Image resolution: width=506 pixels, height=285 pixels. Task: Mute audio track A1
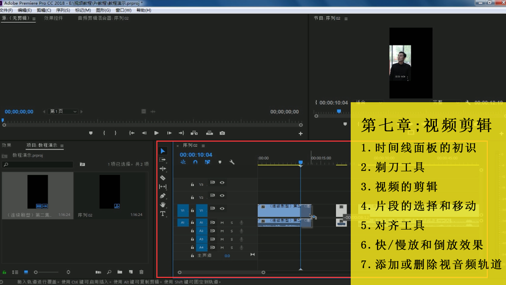point(222,223)
